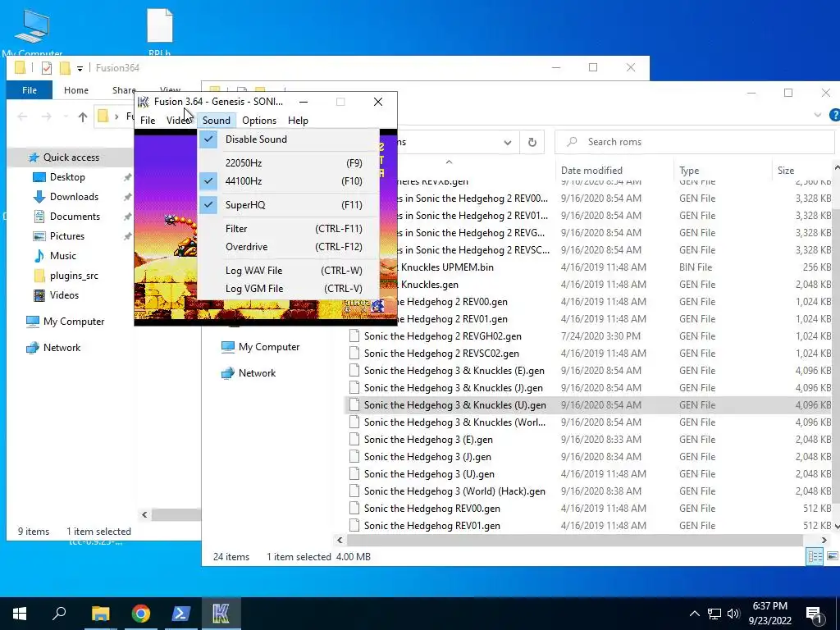Open explorer help question mark icon
The width and height of the screenshot is (840, 630).
[x=834, y=115]
